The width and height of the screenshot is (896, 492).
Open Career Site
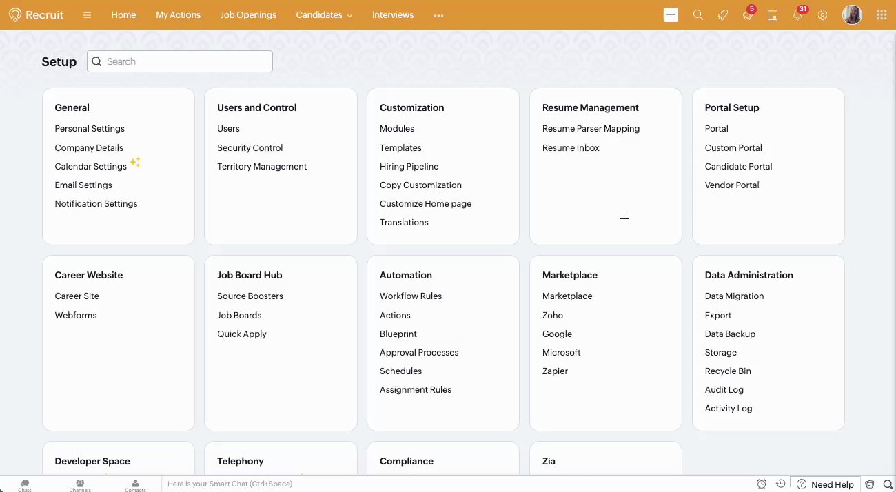(77, 296)
